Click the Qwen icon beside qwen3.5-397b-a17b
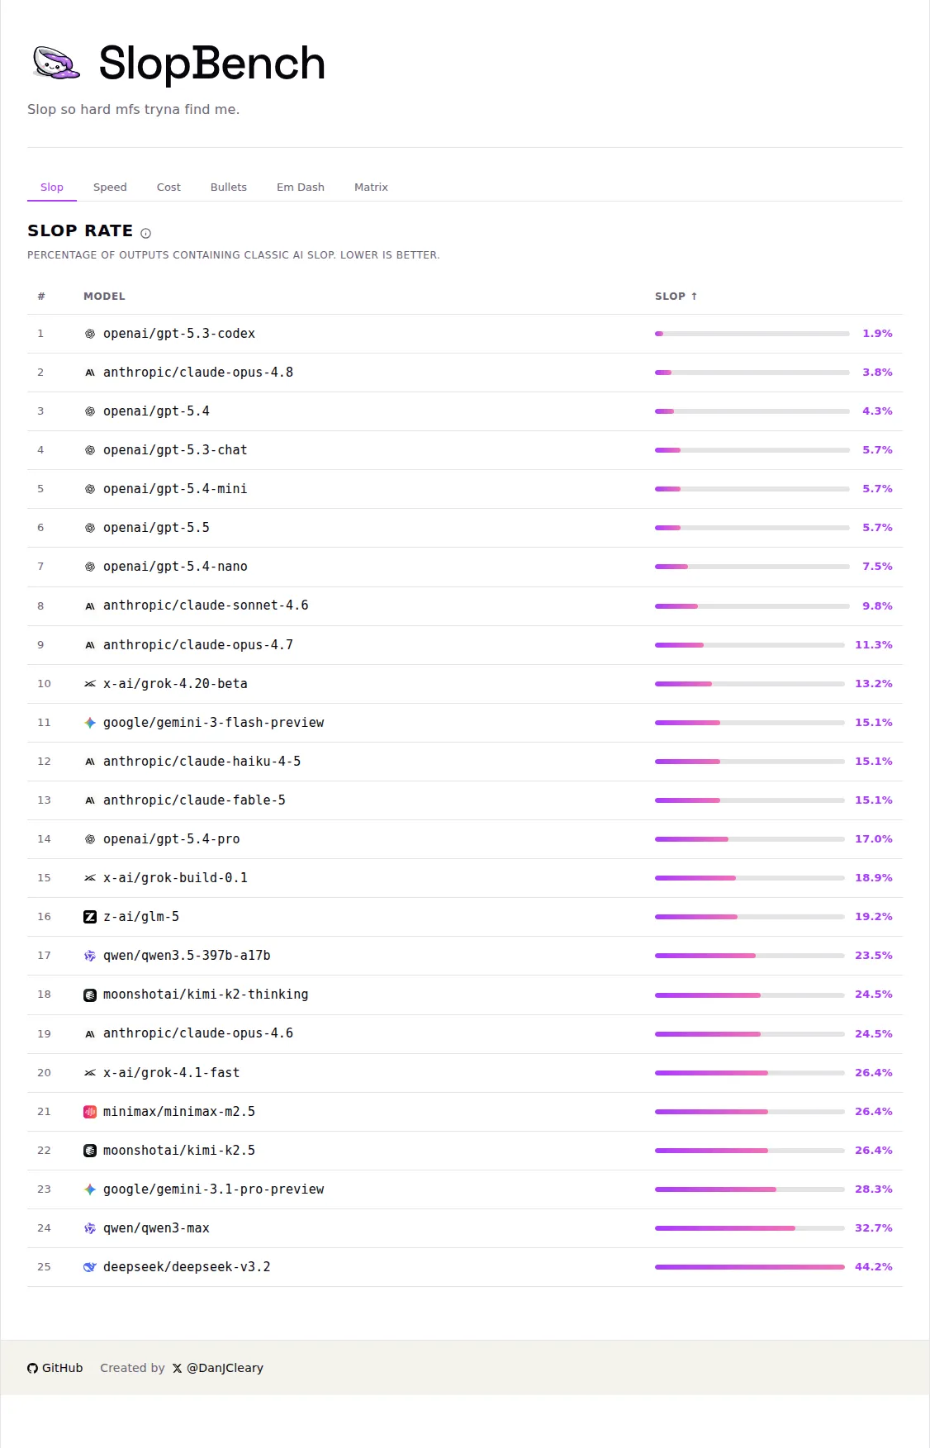Image resolution: width=930 pixels, height=1448 pixels. [90, 956]
